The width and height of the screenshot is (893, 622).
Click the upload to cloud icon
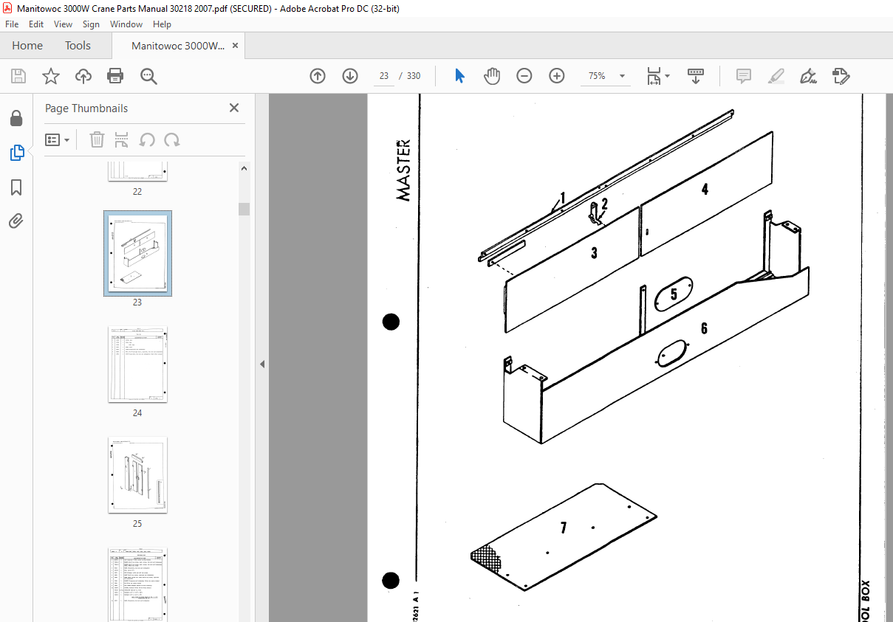click(83, 76)
